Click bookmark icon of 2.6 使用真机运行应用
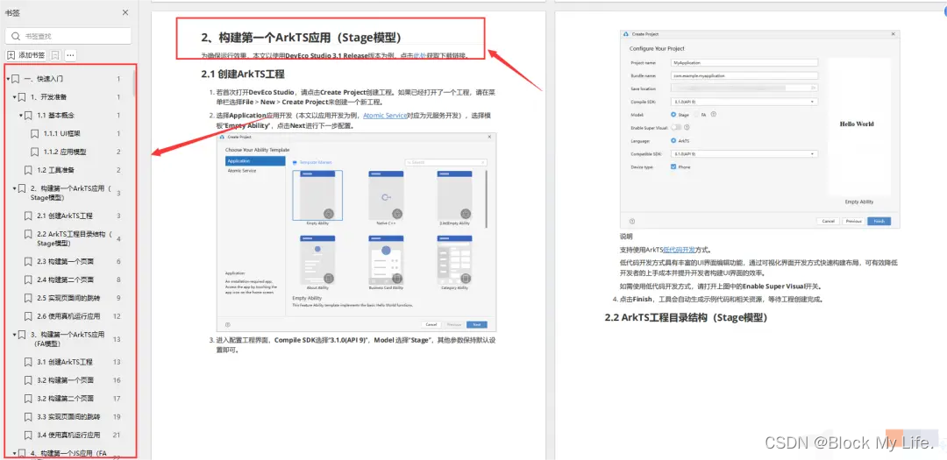 pos(28,315)
